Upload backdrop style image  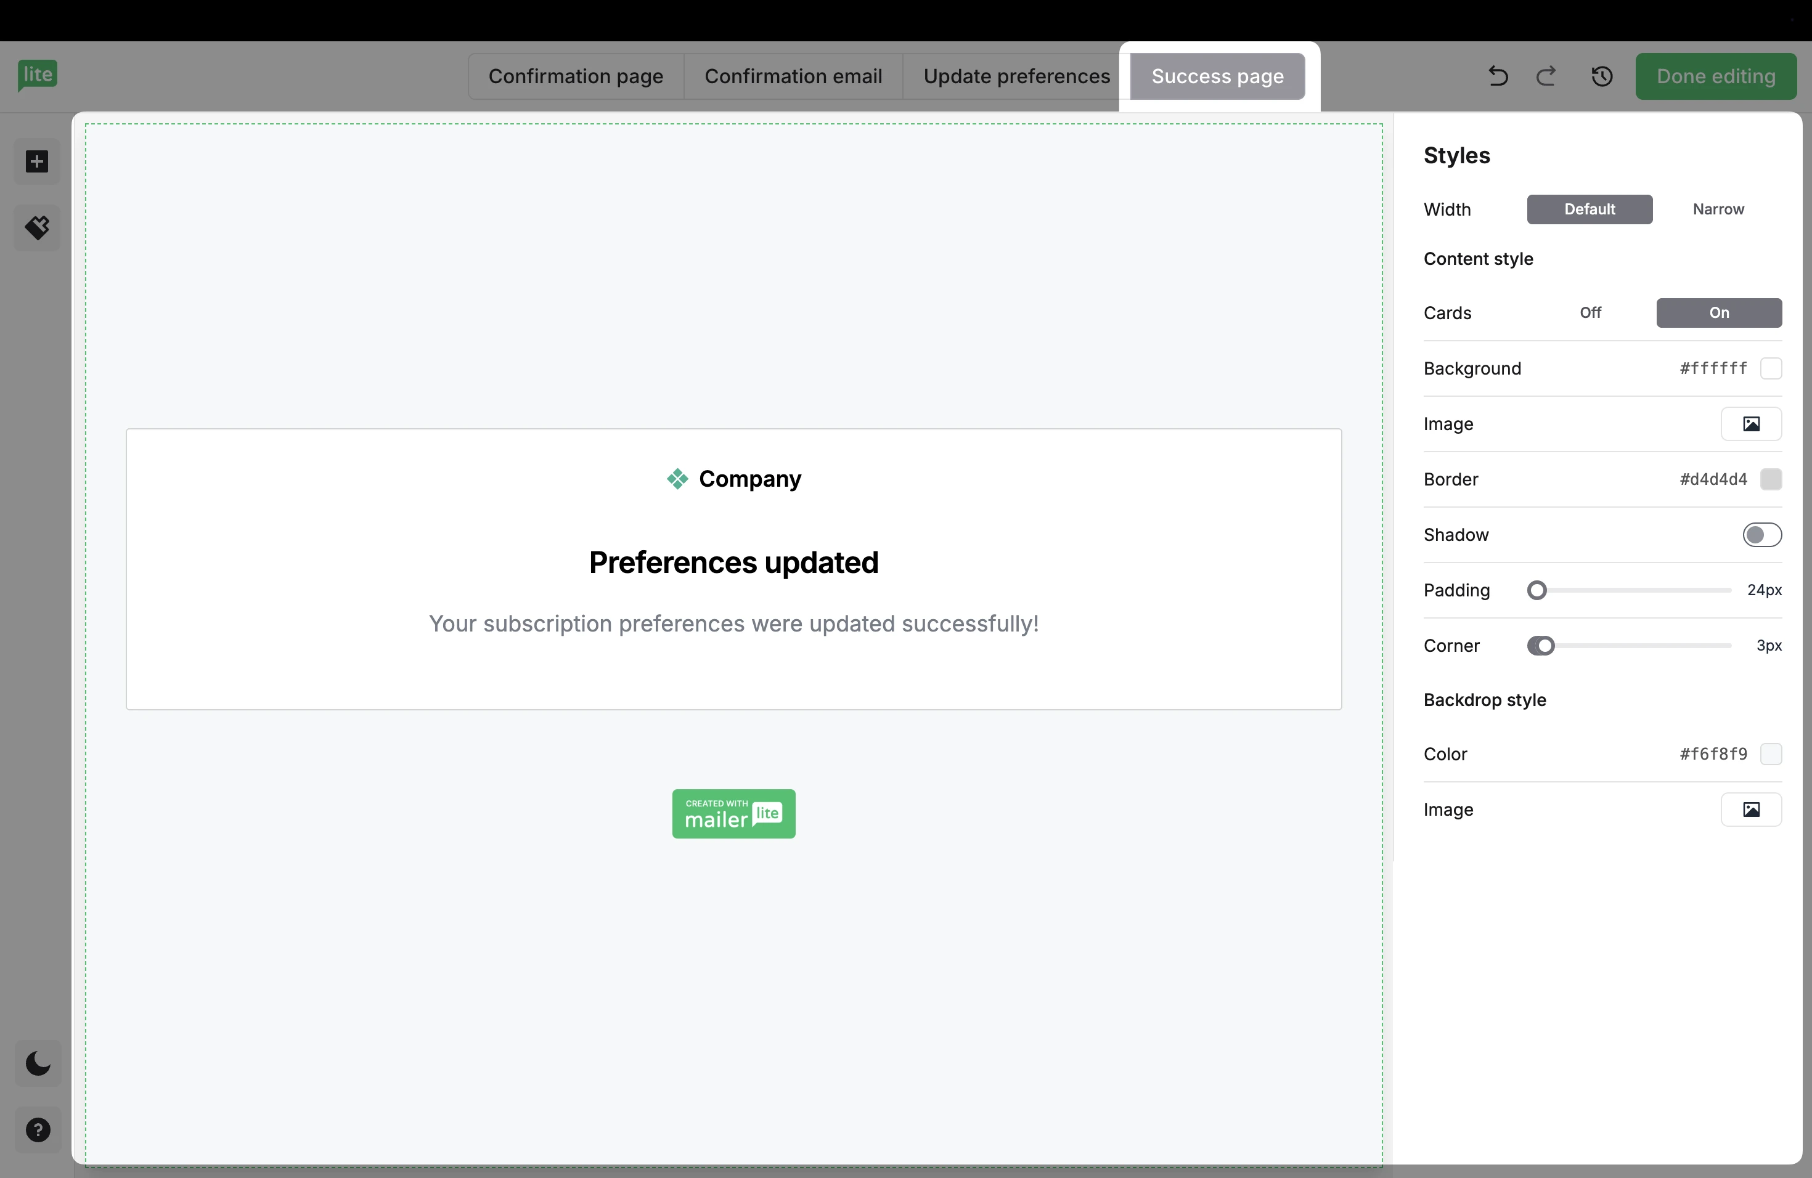[1750, 810]
